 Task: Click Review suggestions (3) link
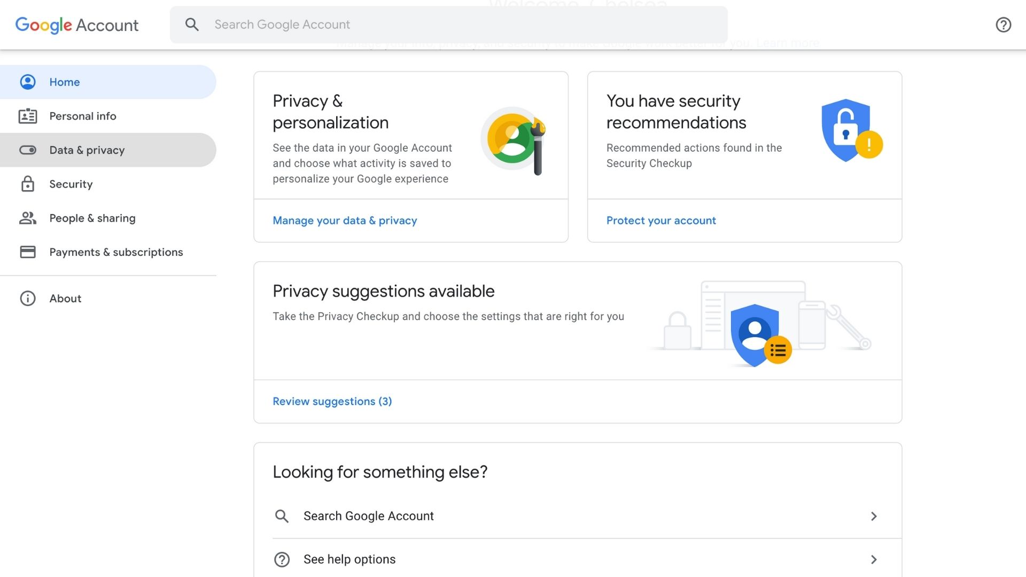(x=332, y=401)
